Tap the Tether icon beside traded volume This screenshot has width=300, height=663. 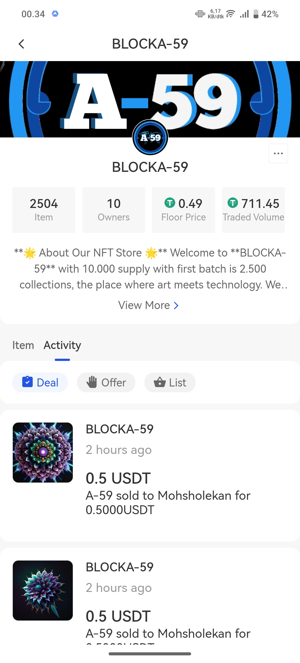[233, 203]
